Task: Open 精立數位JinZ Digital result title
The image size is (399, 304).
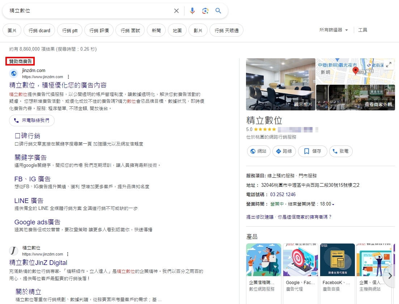Action: 38,262
